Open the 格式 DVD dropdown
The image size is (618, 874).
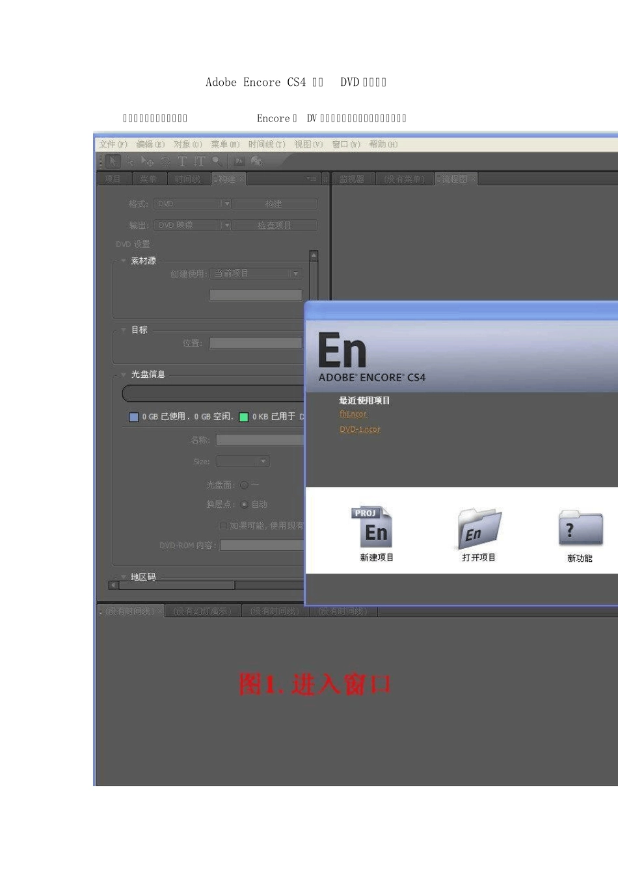(x=193, y=204)
